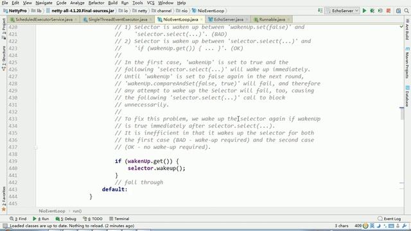Open the Window menu

(166, 3)
